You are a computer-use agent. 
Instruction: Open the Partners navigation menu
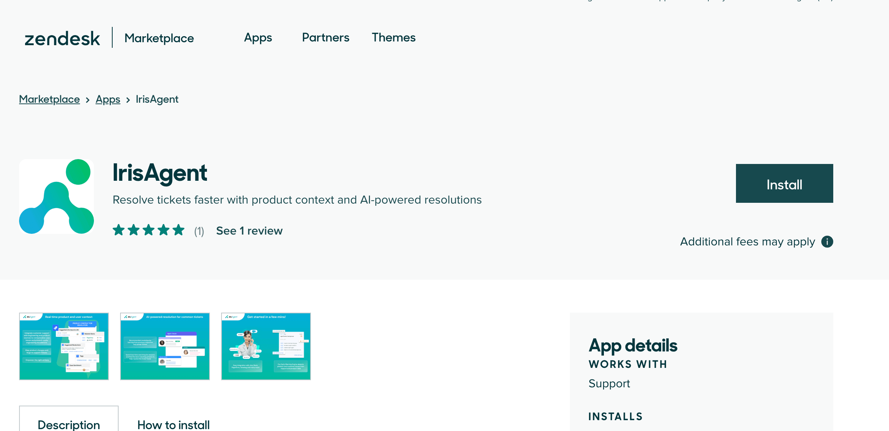point(325,37)
